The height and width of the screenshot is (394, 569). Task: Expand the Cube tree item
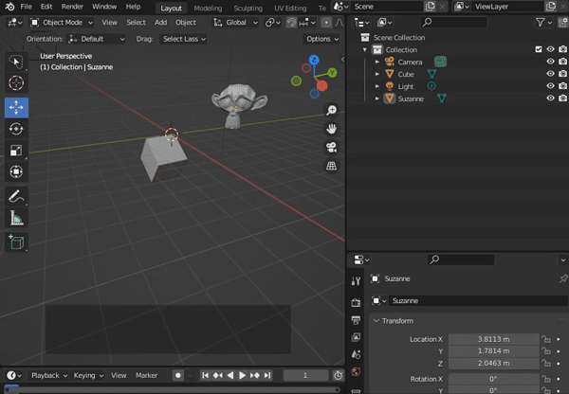pos(377,74)
